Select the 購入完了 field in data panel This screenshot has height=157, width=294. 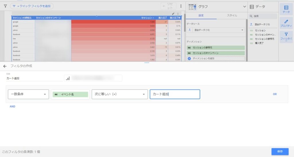pos(259,43)
